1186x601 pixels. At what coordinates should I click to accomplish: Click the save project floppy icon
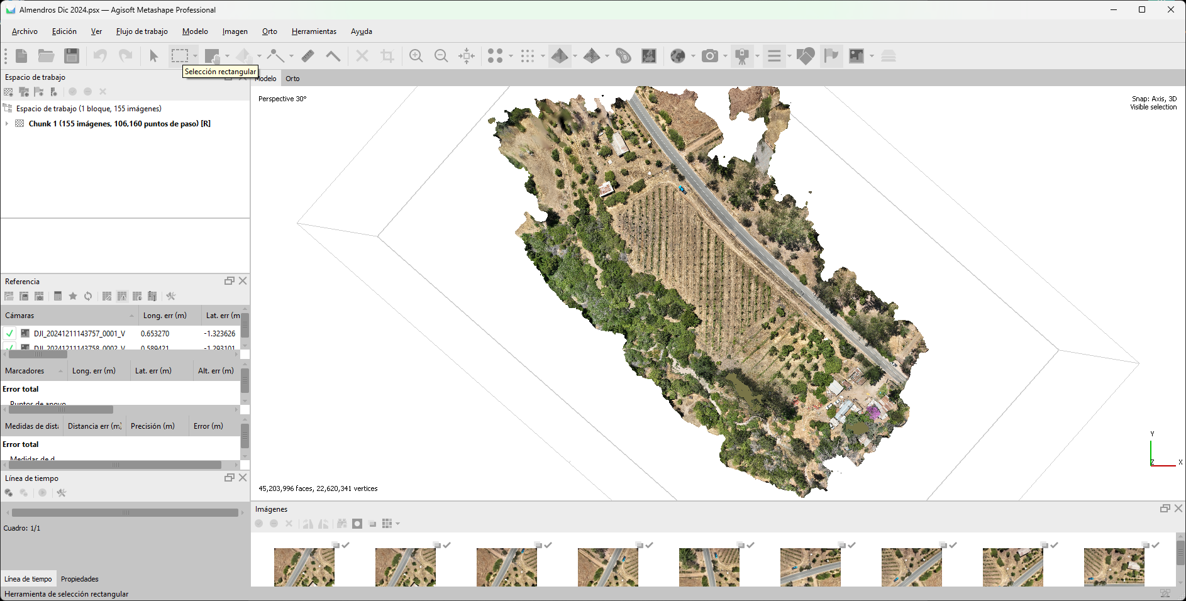(x=72, y=56)
